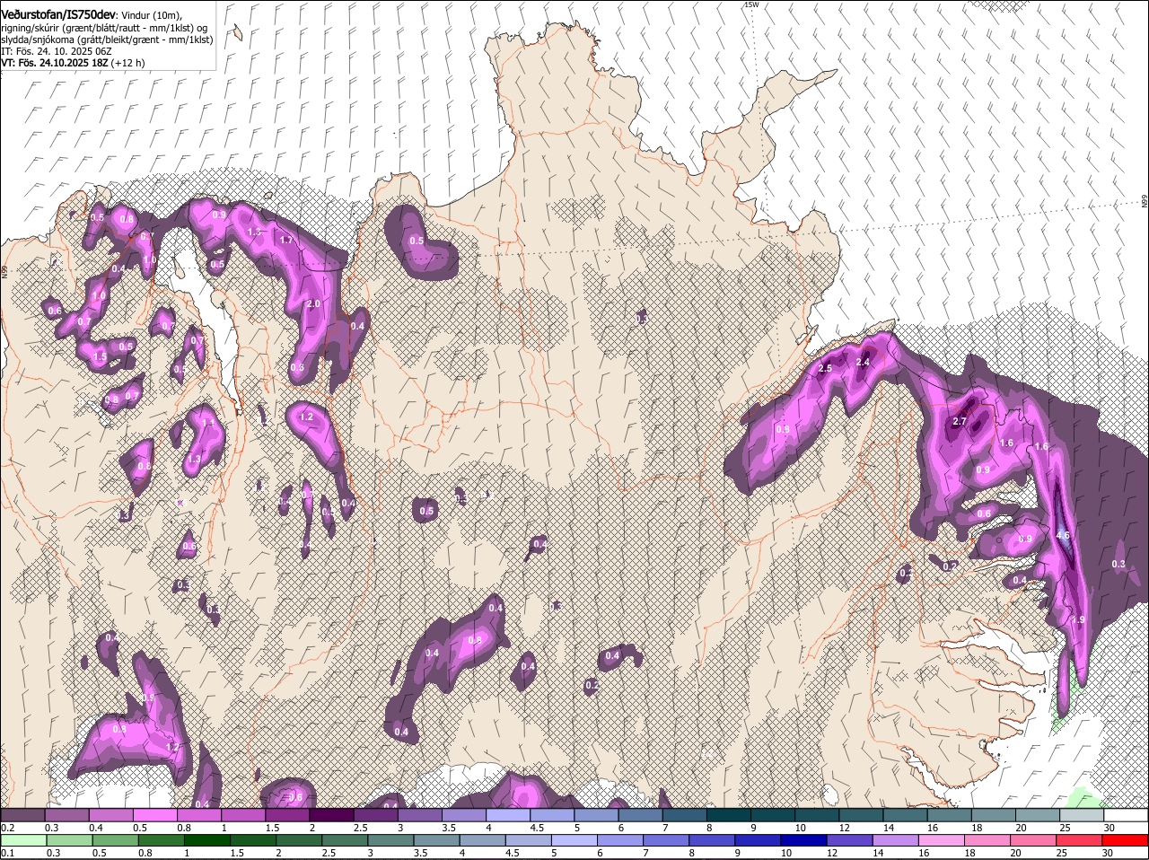The height and width of the screenshot is (860, 1149).
Task: Pick the purple-scale swatch between 0.2 and 0.3
Action: [22, 815]
